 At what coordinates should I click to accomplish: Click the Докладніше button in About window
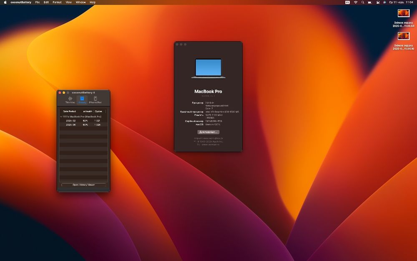point(208,132)
